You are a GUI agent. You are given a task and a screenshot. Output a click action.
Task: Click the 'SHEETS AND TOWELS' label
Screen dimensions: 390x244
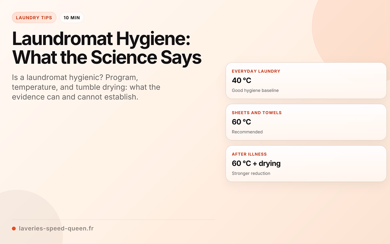pos(257,113)
